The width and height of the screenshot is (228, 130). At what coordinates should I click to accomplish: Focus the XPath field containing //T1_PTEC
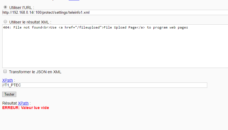tap(105, 85)
